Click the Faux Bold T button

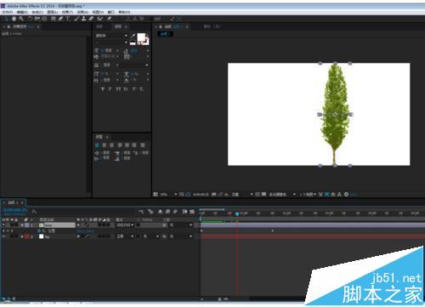tap(103, 89)
